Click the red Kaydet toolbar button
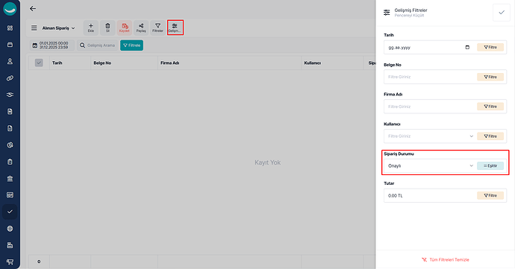 click(x=125, y=28)
